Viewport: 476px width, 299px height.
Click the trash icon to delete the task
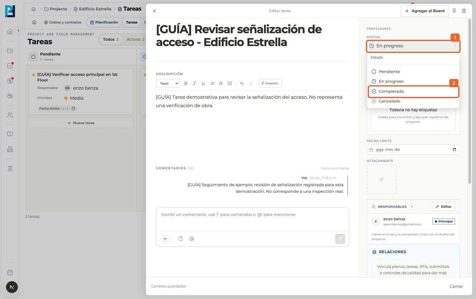coord(464,11)
